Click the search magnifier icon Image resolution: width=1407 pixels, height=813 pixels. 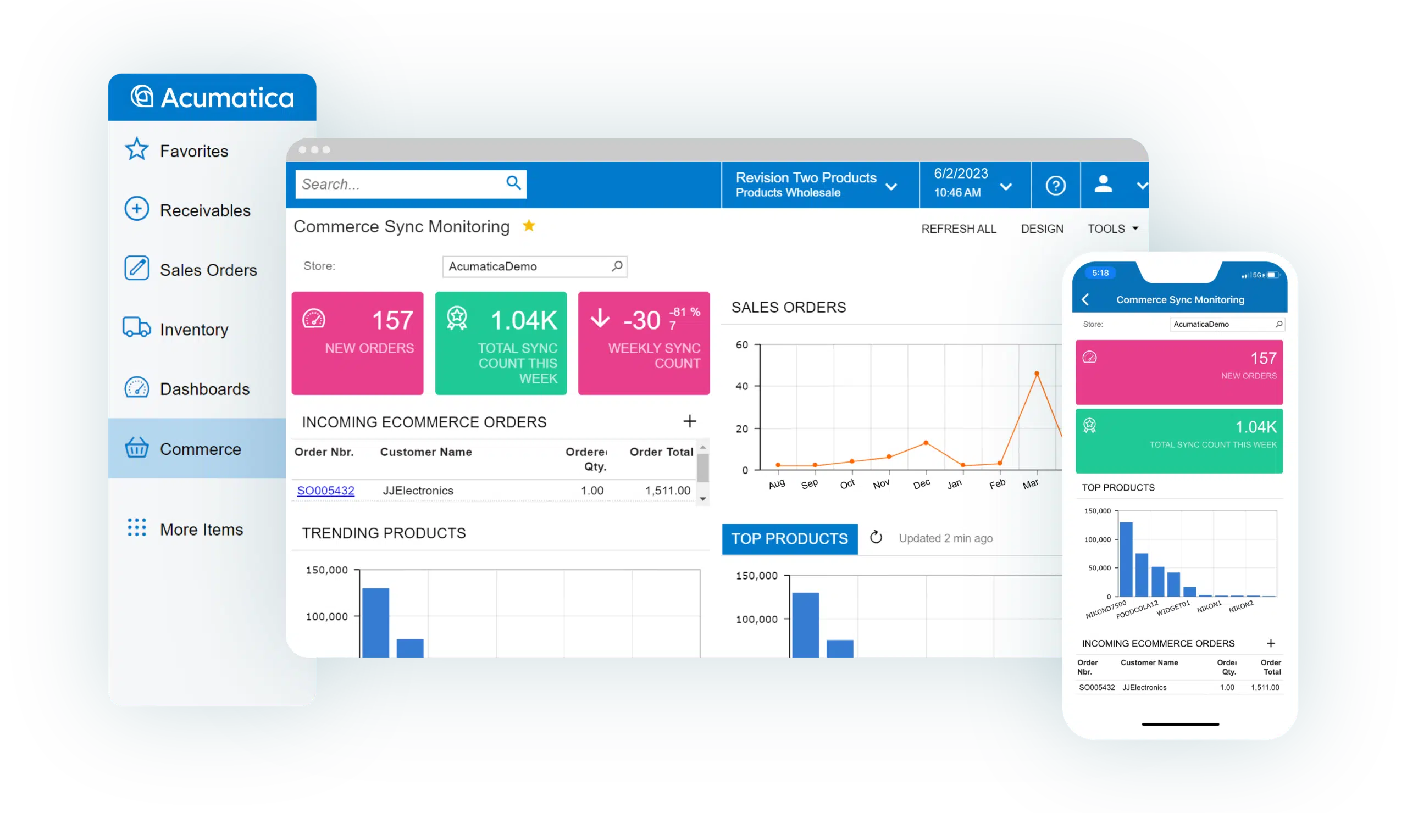(513, 182)
